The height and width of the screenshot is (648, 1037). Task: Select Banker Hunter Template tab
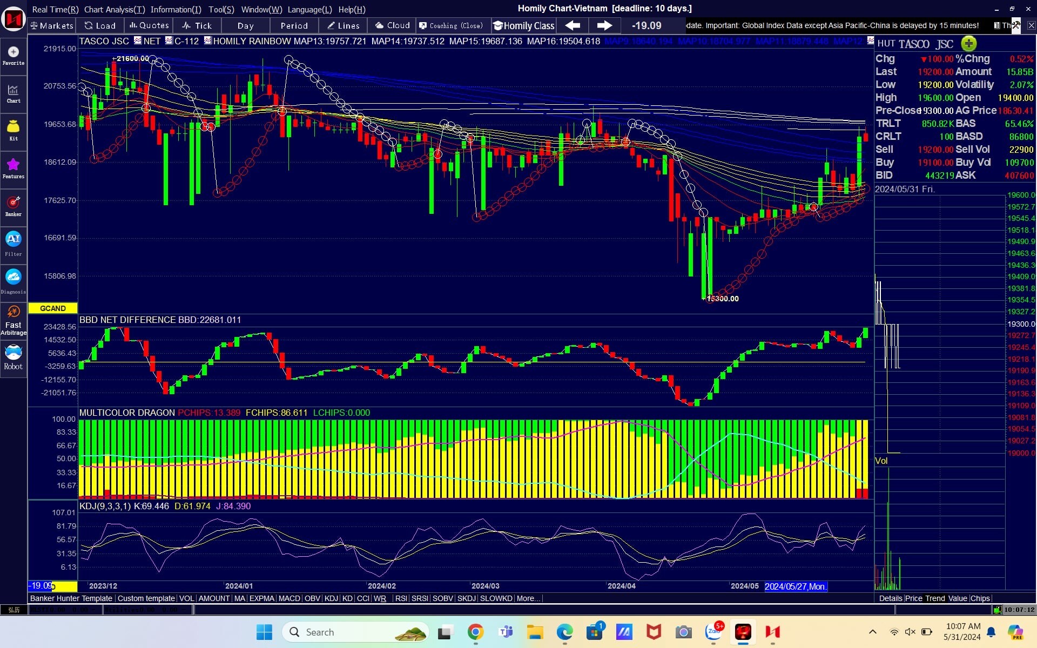pyautogui.click(x=71, y=598)
